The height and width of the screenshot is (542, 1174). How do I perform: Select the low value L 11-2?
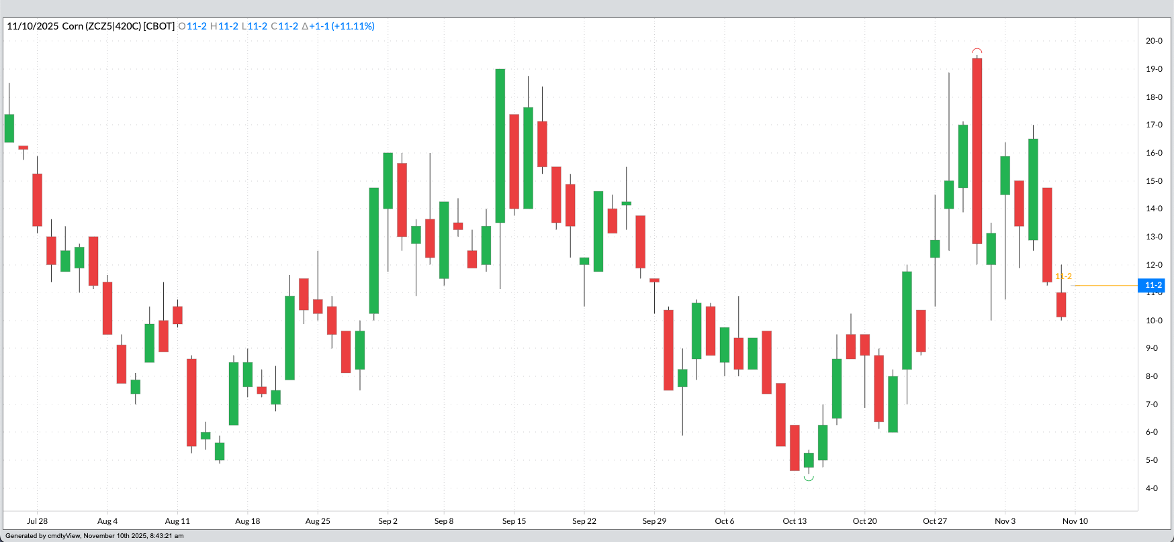click(254, 26)
